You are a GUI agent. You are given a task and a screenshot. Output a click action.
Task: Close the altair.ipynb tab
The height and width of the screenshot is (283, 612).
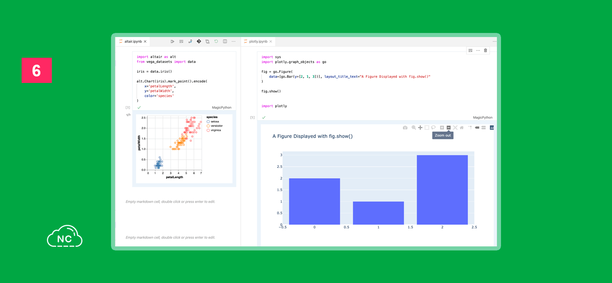point(145,41)
